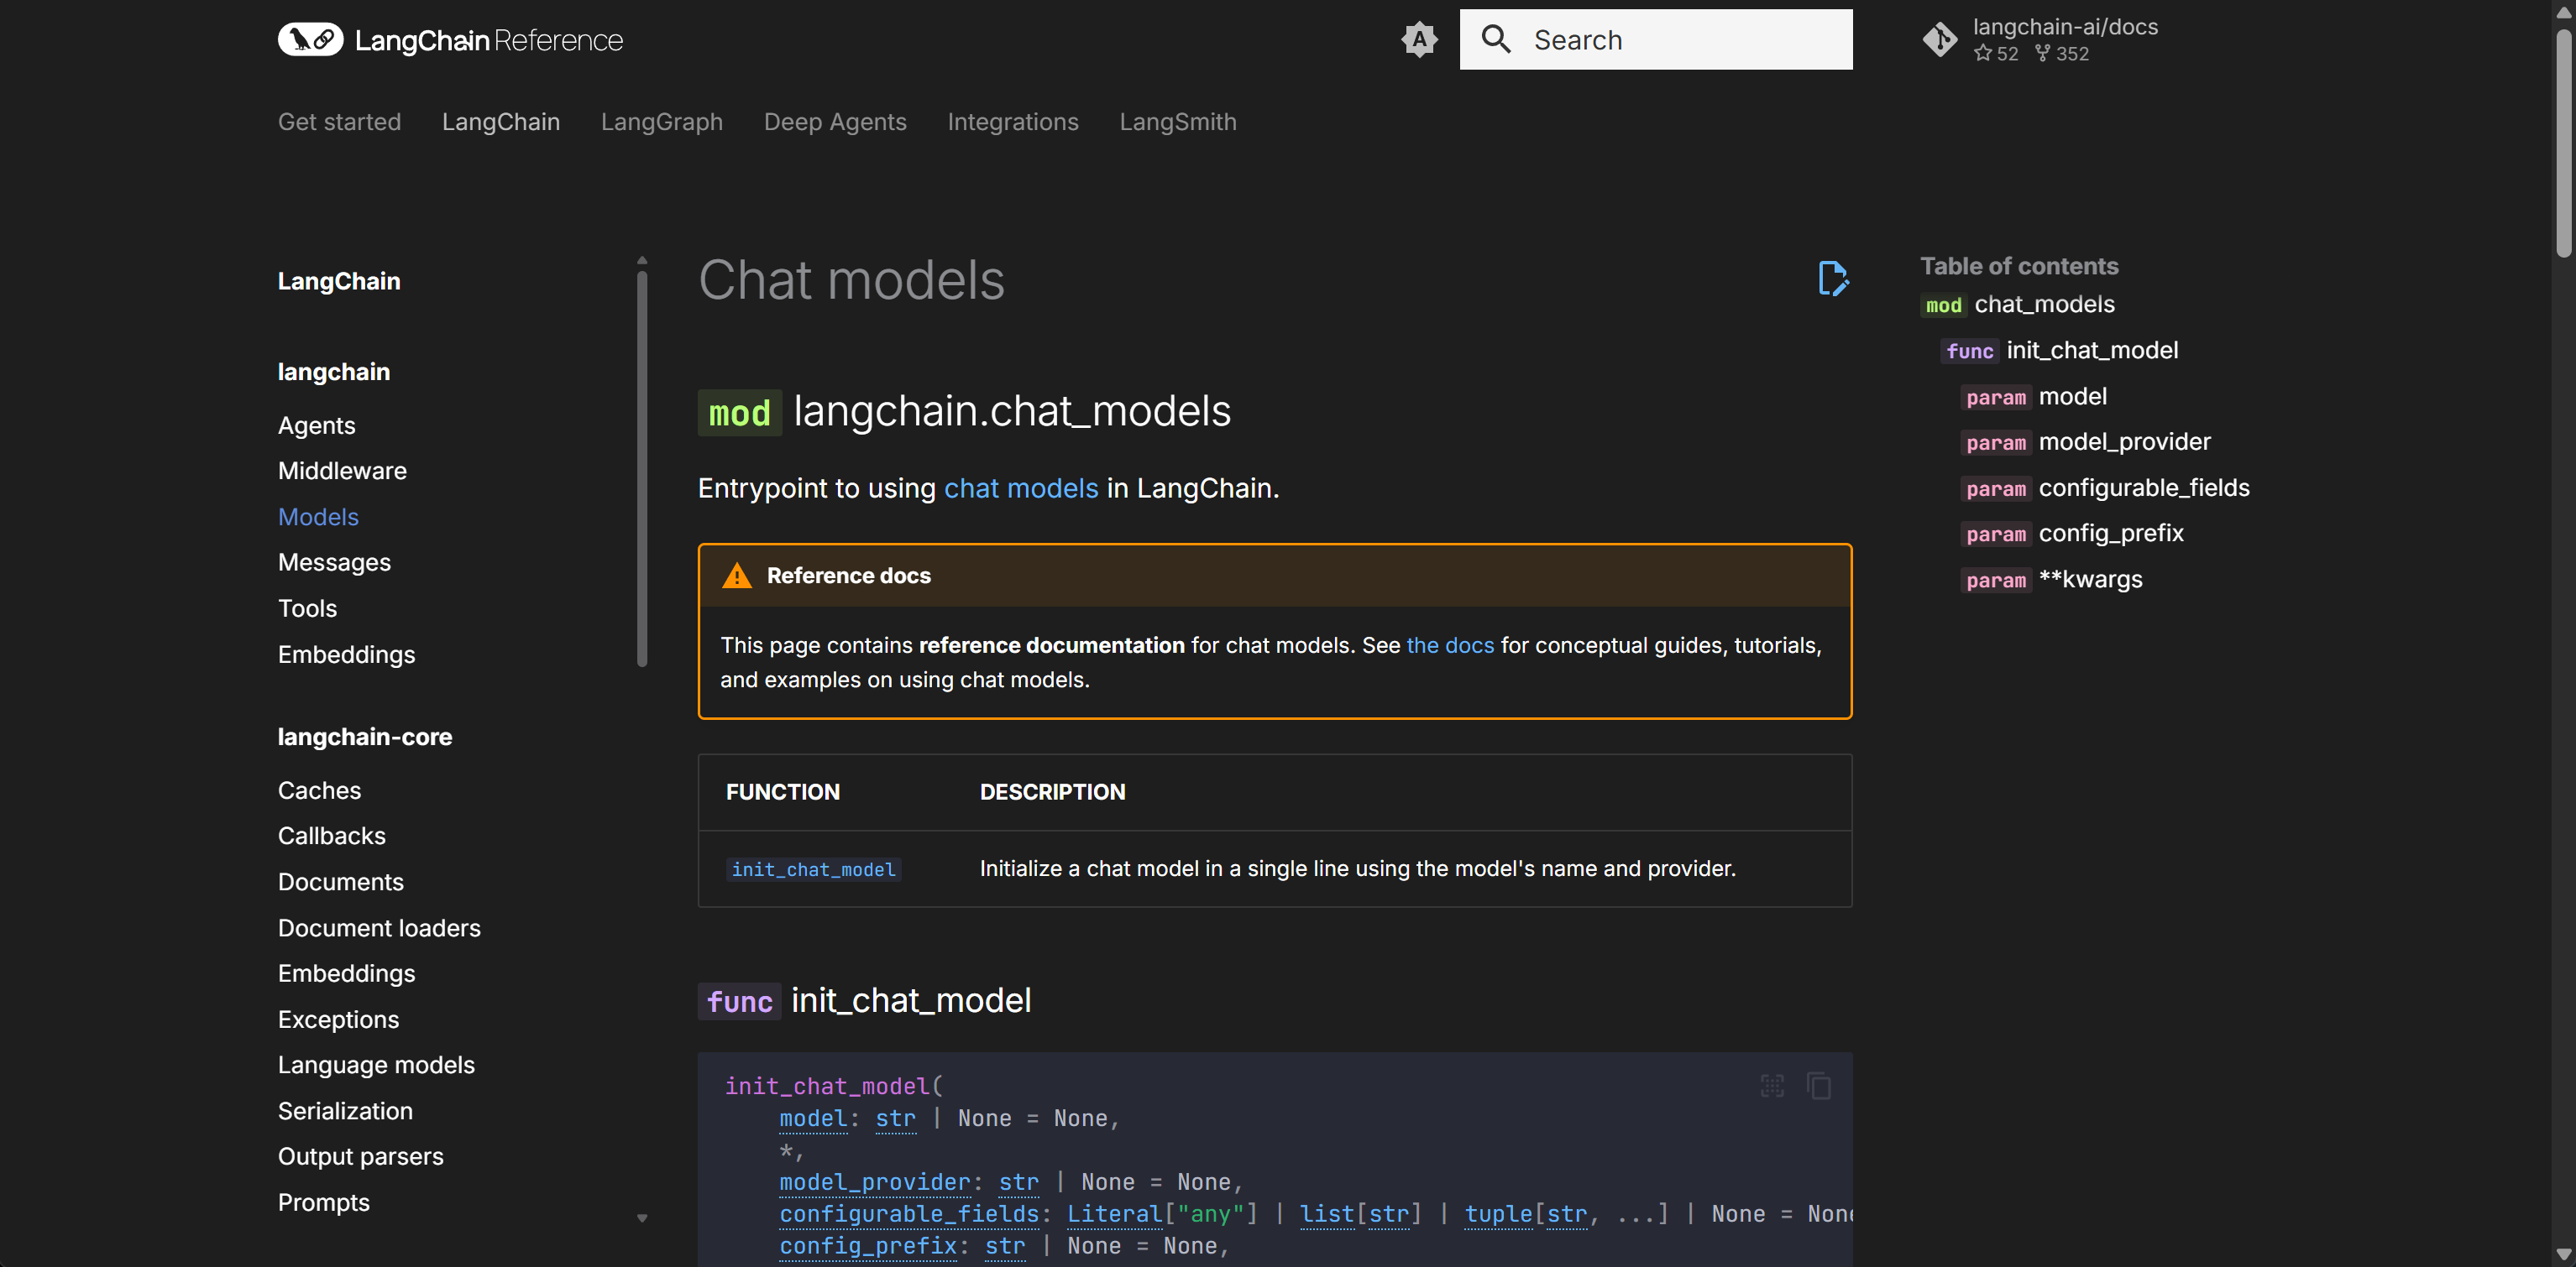
Task: Click the Reference docs warning icon
Action: click(x=736, y=576)
